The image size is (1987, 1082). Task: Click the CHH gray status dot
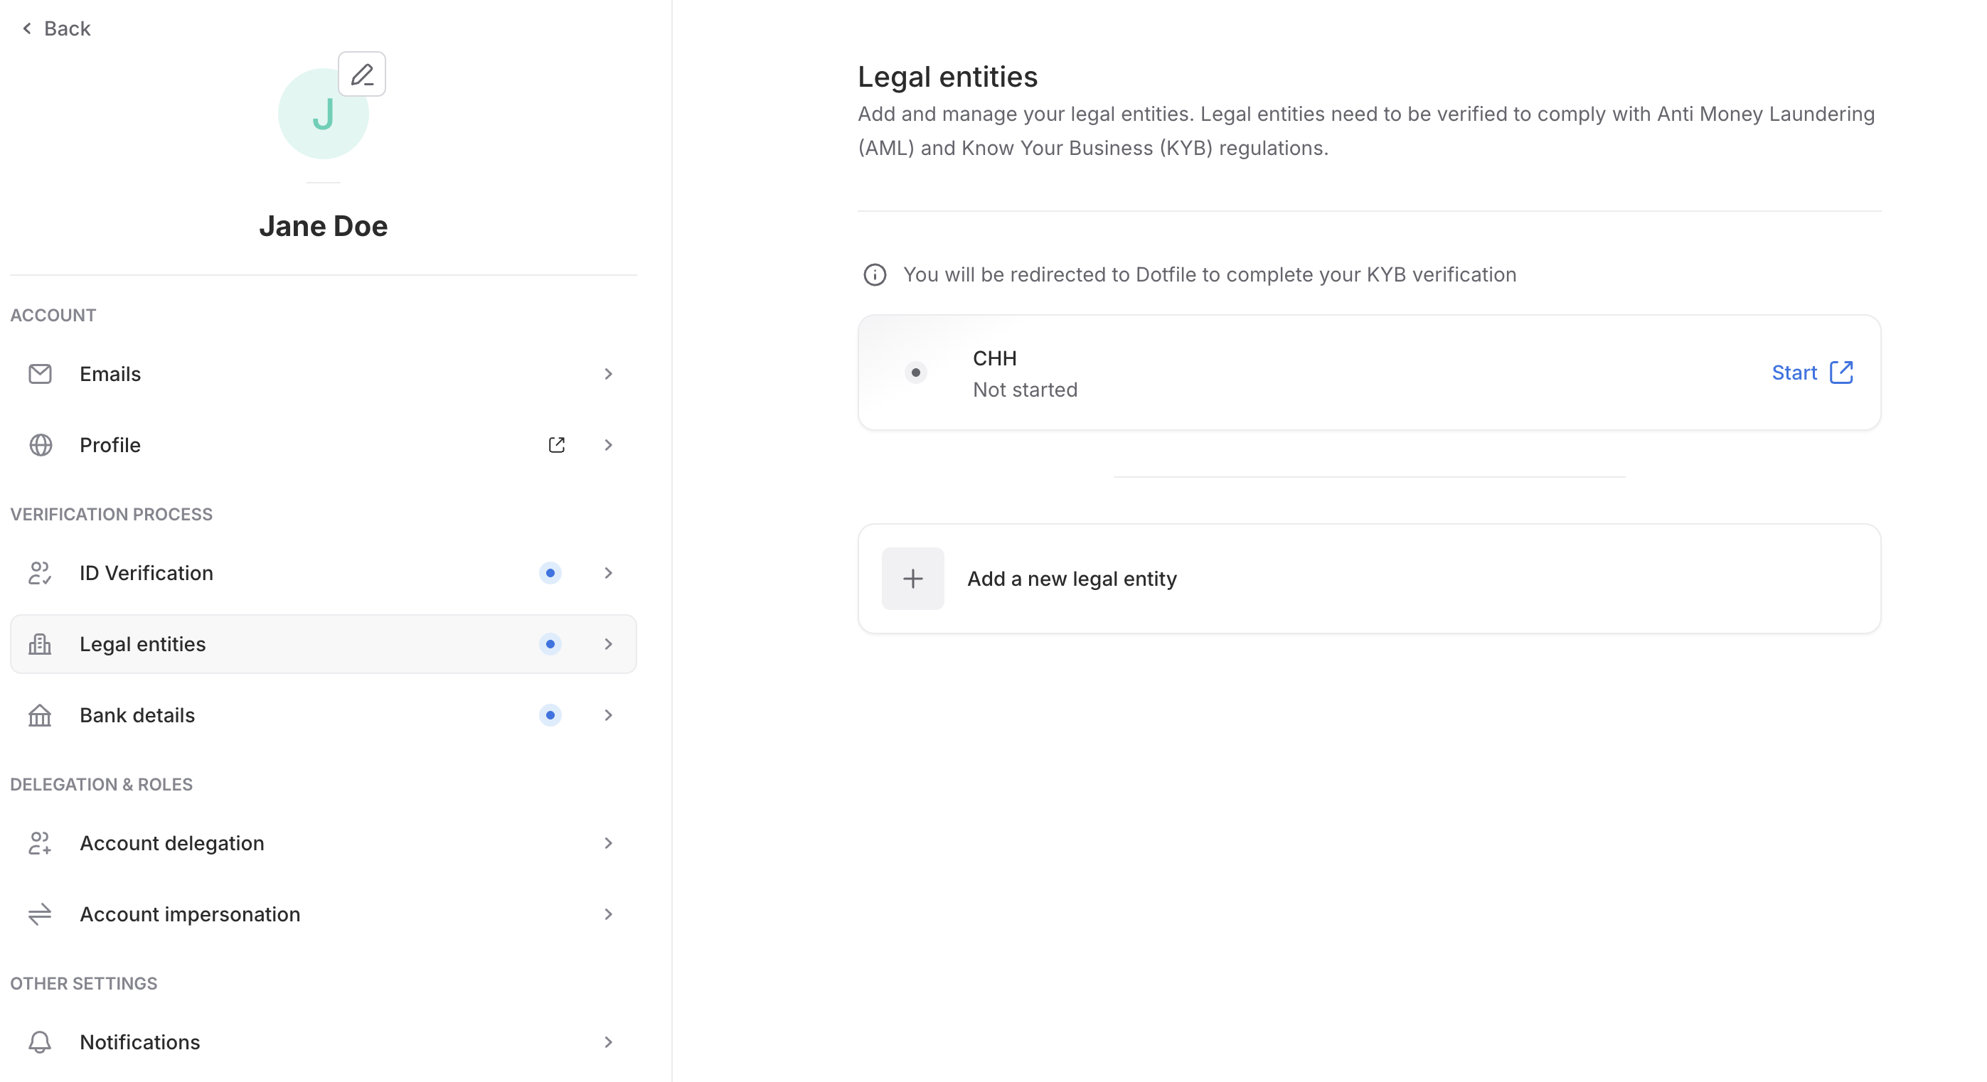[x=915, y=373]
